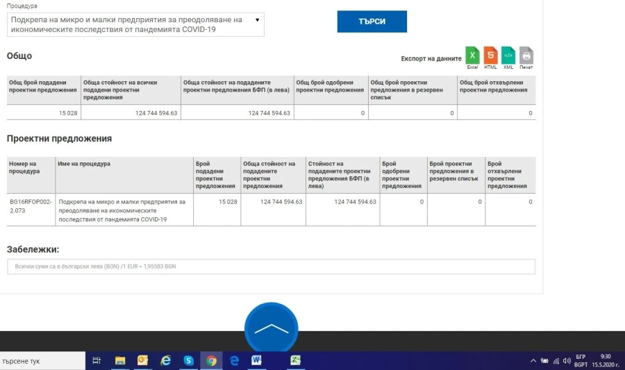Open Skype from the taskbar
The width and height of the screenshot is (625, 370).
188,361
